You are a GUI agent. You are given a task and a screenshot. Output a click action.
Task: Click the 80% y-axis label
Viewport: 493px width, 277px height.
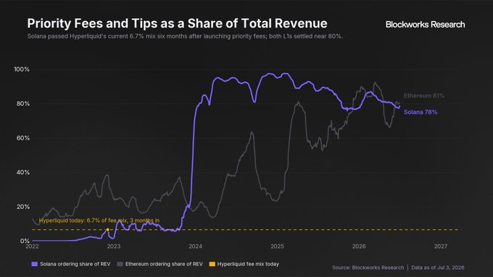(x=23, y=103)
